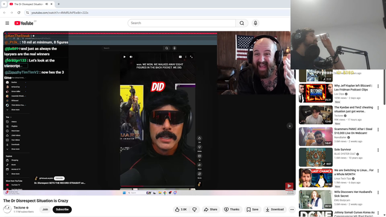Click NanoBaiter channel name
The image size is (386, 217).
[x=340, y=137]
